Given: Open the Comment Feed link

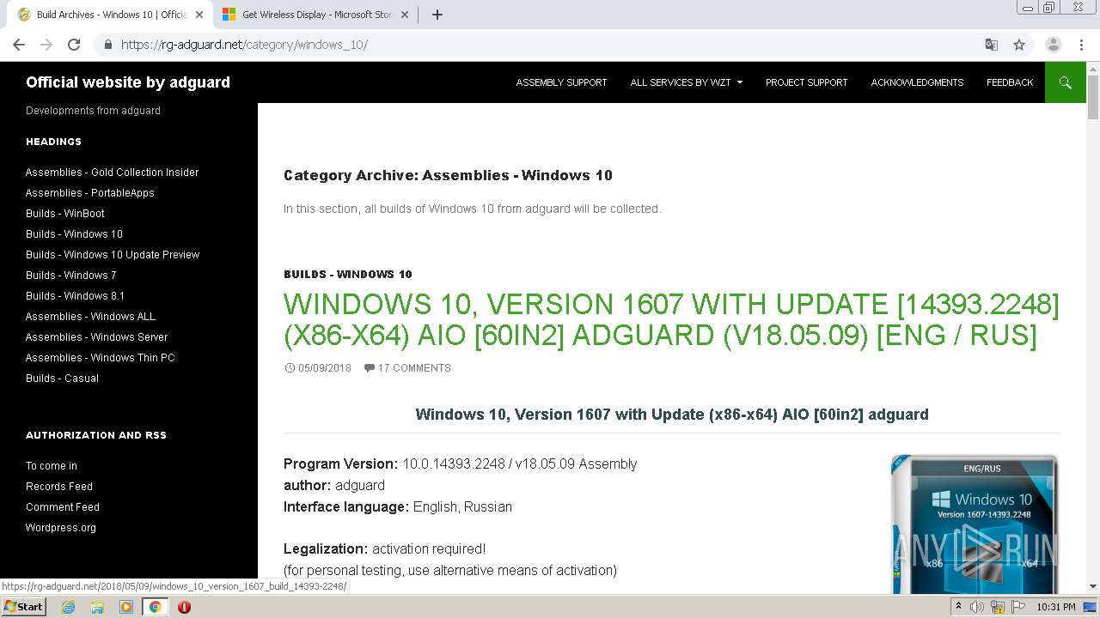Looking at the screenshot, I should point(63,507).
